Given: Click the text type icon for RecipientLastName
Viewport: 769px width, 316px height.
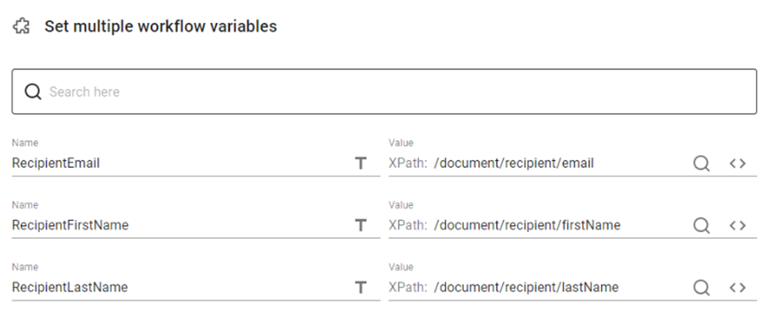Looking at the screenshot, I should point(361,287).
